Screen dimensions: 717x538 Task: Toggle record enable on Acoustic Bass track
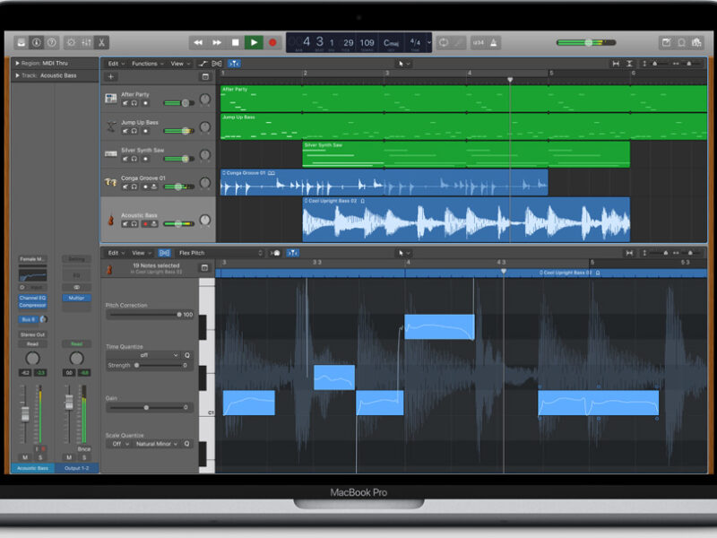145,225
